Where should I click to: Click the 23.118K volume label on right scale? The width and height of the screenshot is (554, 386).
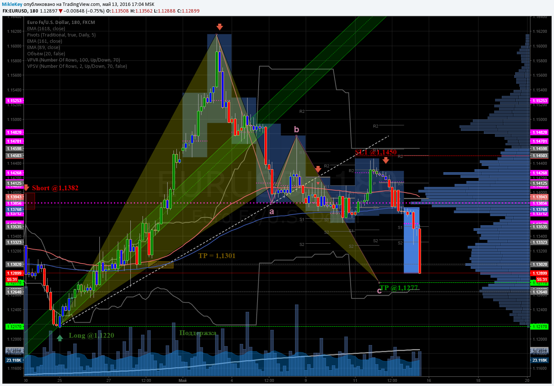(539, 360)
